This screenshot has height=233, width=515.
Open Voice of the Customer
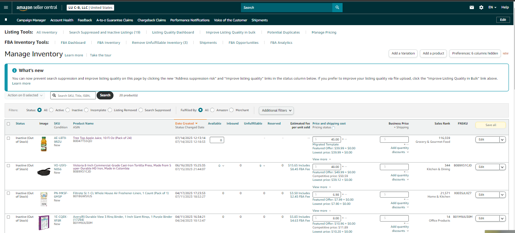231,20
